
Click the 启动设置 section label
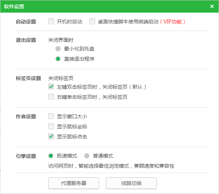(x=26, y=22)
